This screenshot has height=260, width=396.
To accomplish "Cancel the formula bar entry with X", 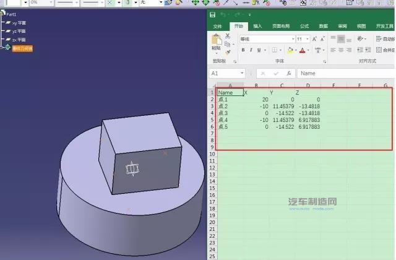I will (x=263, y=74).
